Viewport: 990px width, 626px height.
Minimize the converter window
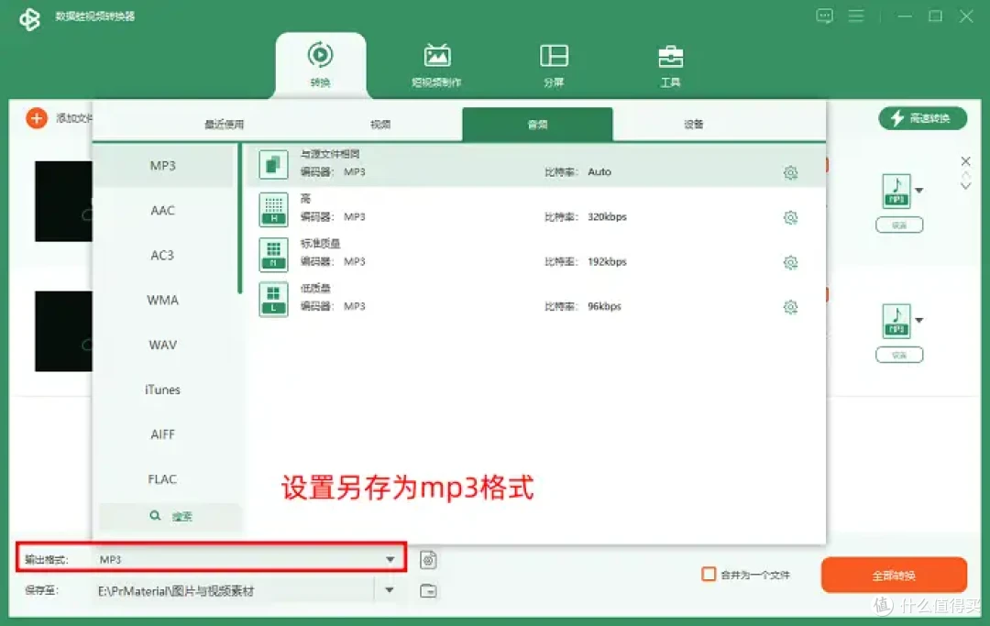pos(905,16)
